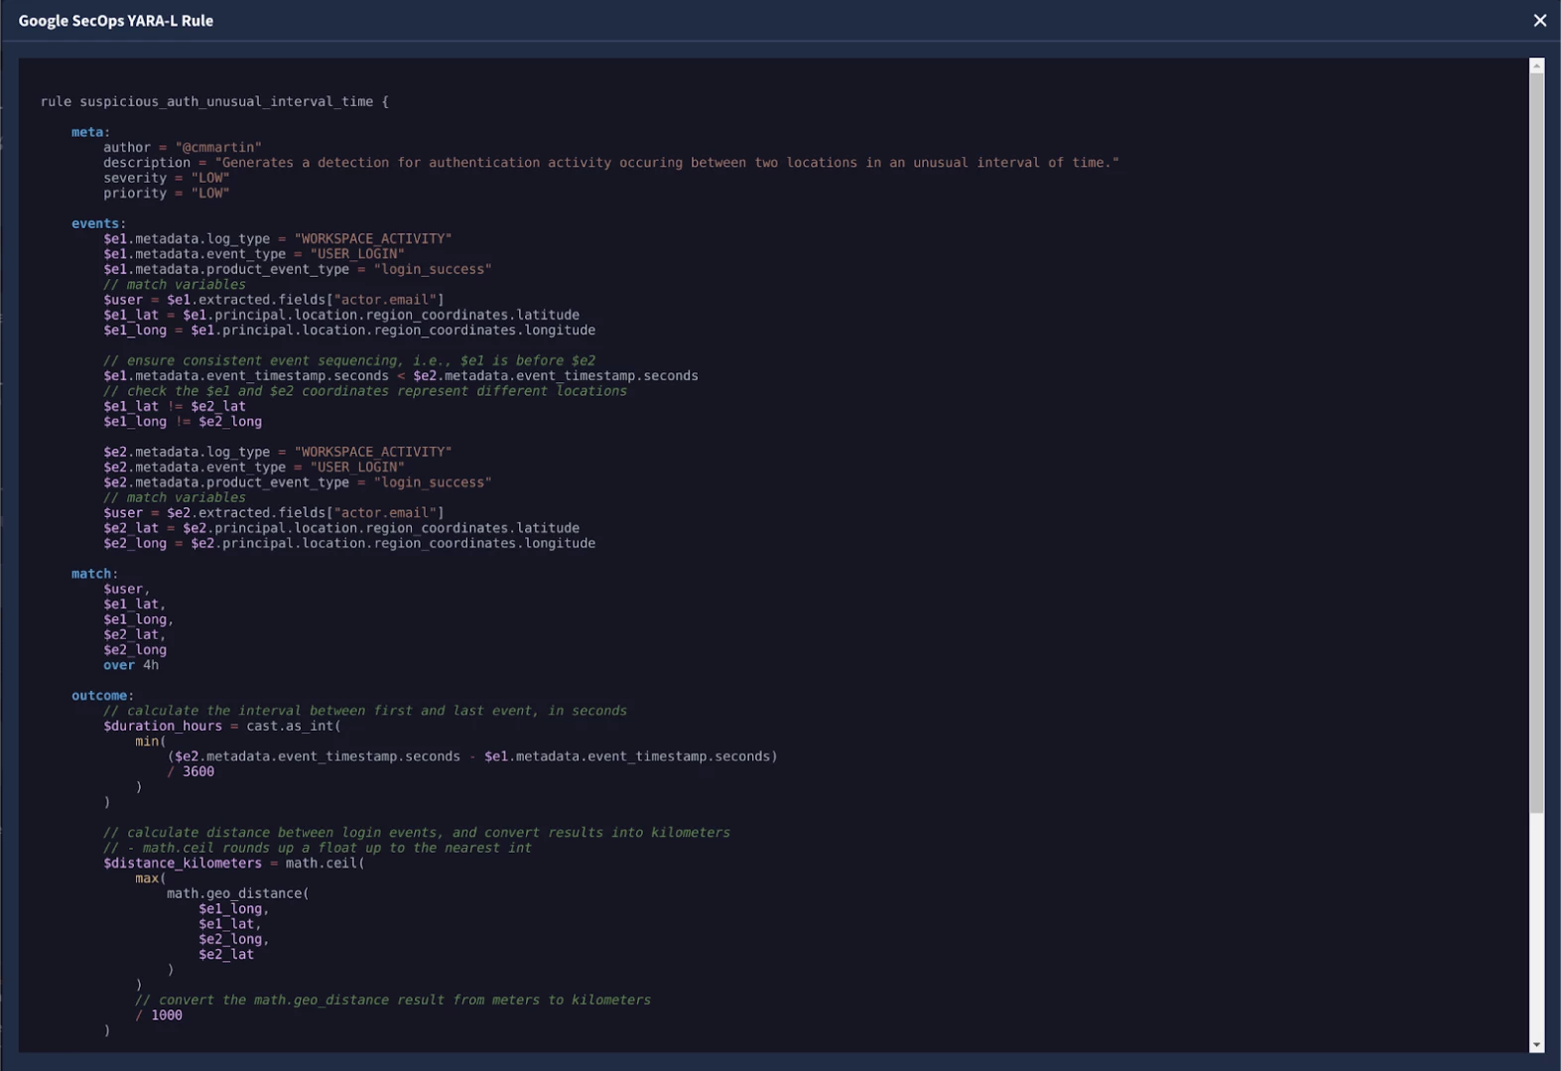Click the '/ 1000' division line
The height and width of the screenshot is (1071, 1561).
[x=159, y=1015]
